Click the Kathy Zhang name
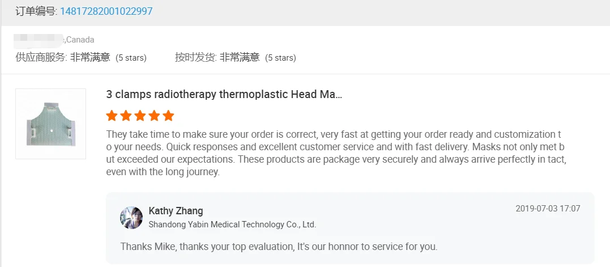Image resolution: width=610 pixels, height=267 pixels. [x=176, y=211]
